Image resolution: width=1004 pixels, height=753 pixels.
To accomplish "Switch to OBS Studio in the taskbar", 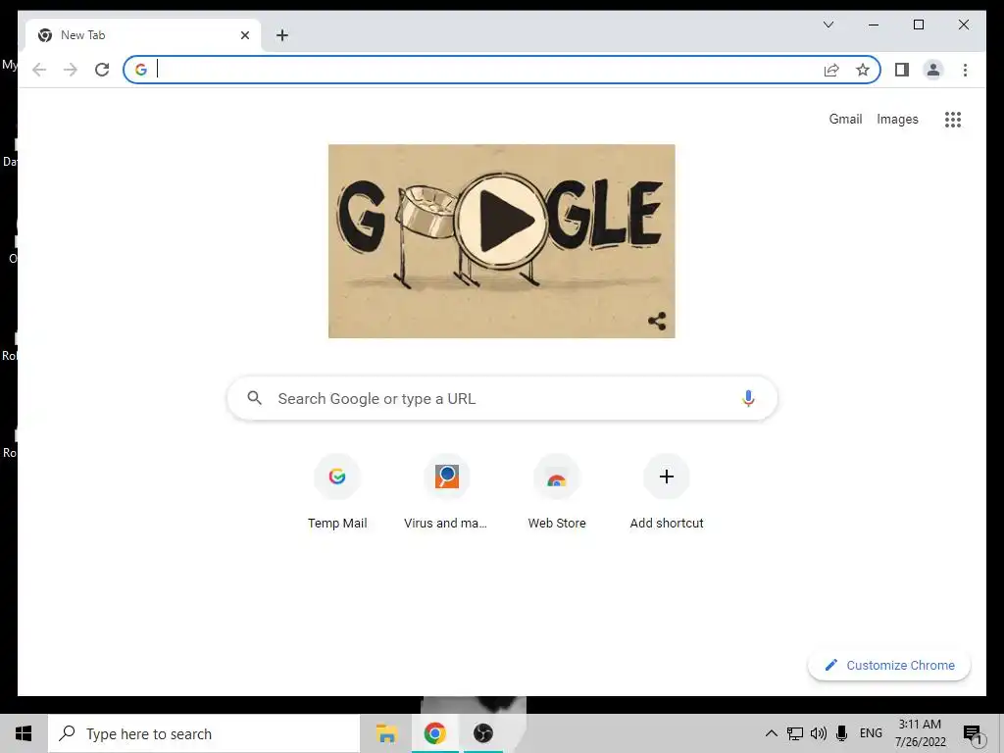I will click(482, 733).
